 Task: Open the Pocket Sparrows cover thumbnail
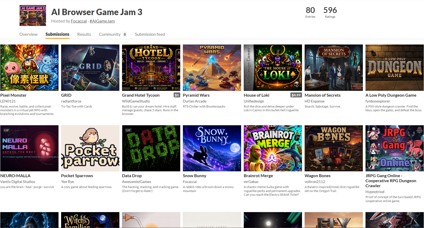(x=90, y=148)
